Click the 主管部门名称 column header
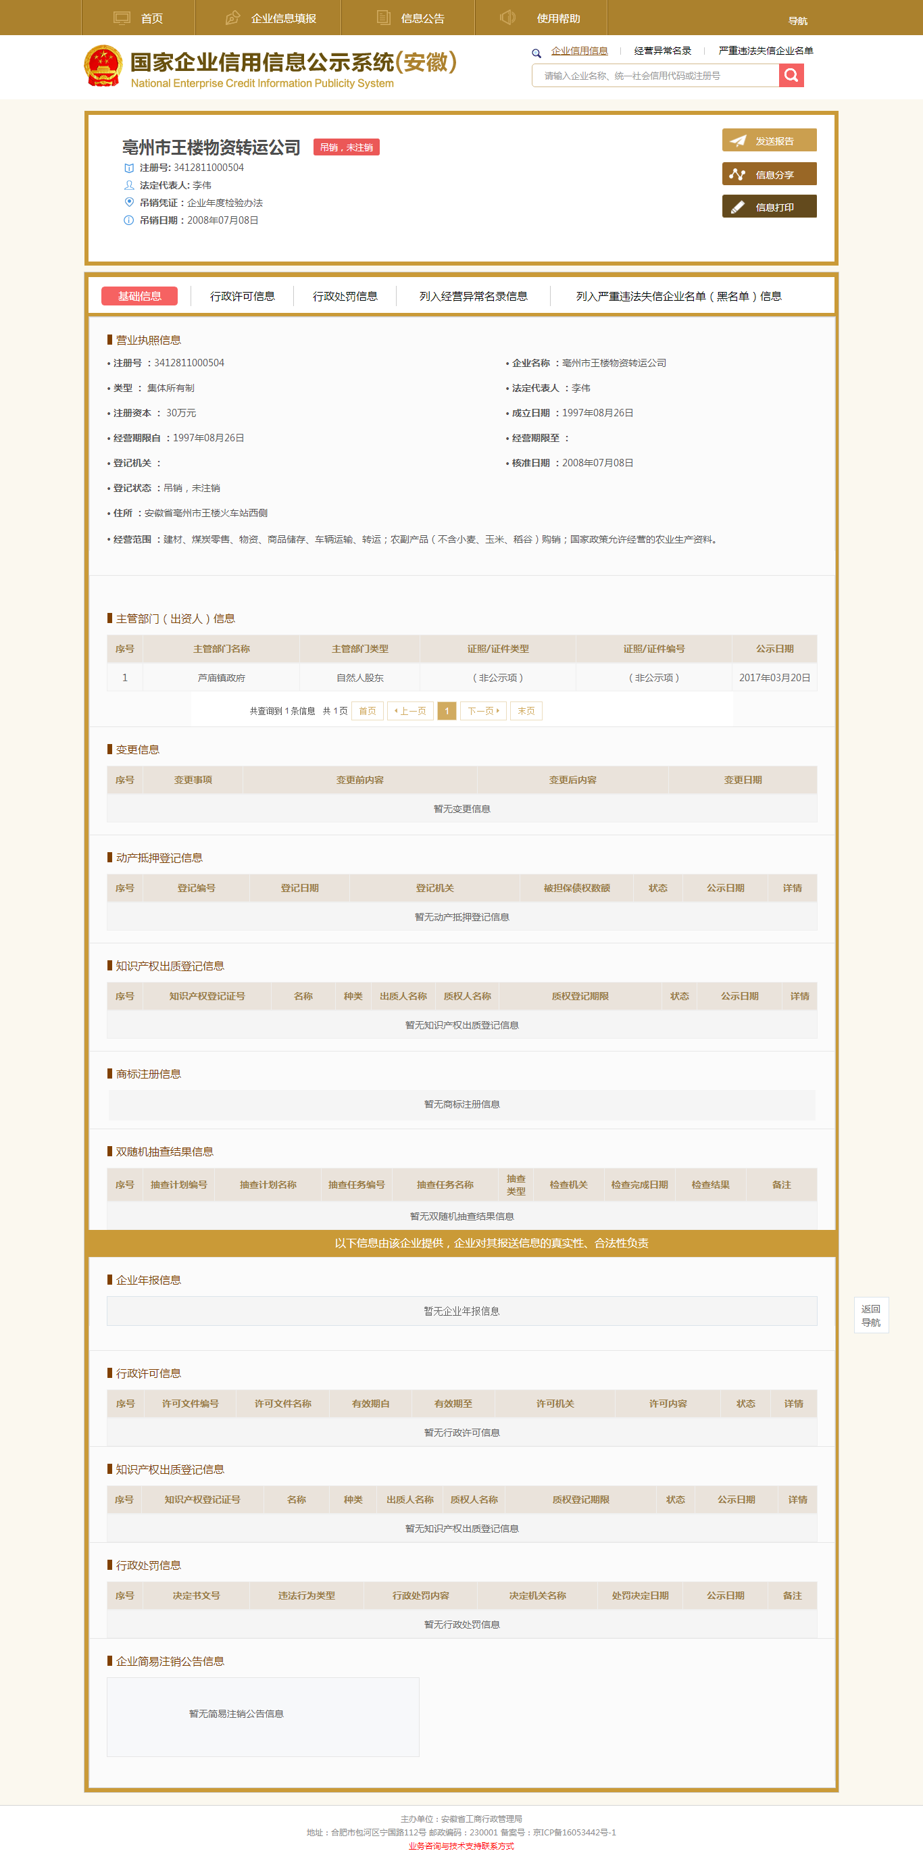This screenshot has width=923, height=1853. click(221, 649)
